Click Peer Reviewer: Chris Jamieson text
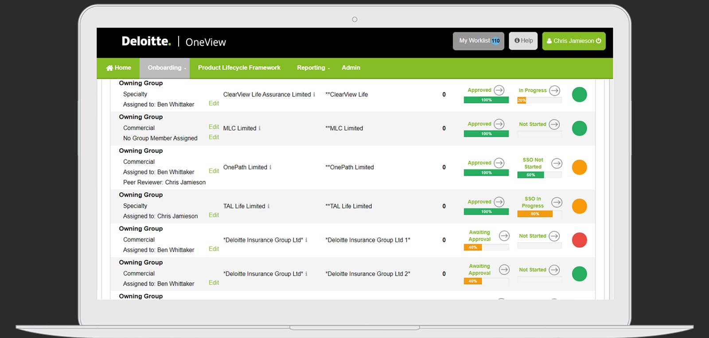Image resolution: width=709 pixels, height=338 pixels. coord(164,182)
